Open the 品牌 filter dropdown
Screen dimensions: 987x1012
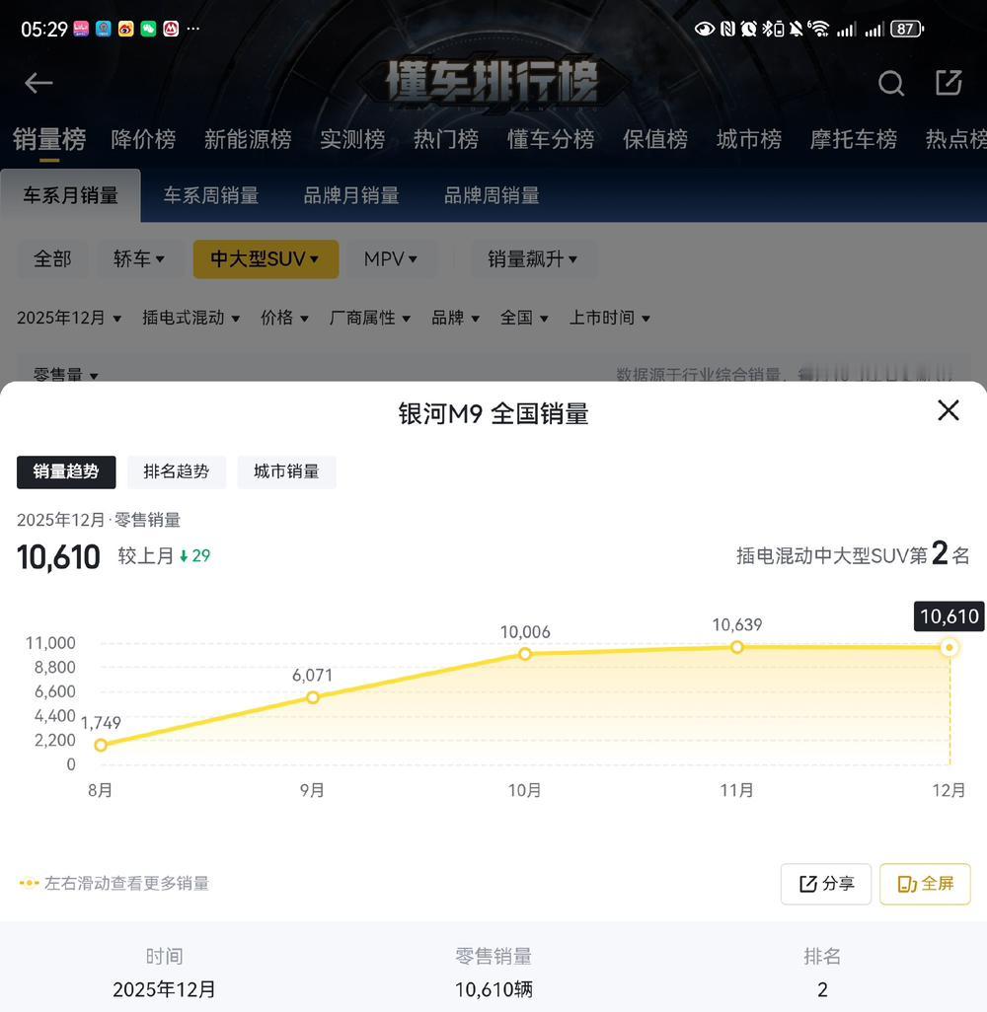tap(455, 318)
